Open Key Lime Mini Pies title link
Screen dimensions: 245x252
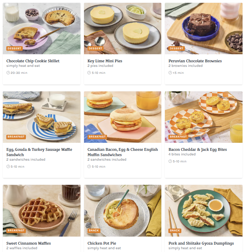[105, 61]
